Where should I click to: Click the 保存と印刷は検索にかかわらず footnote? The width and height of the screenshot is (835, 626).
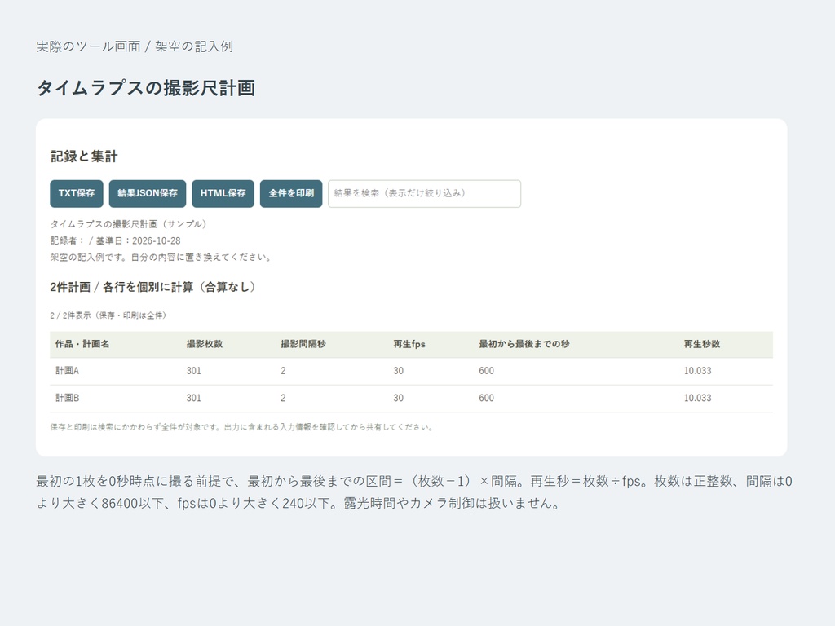[x=241, y=427]
